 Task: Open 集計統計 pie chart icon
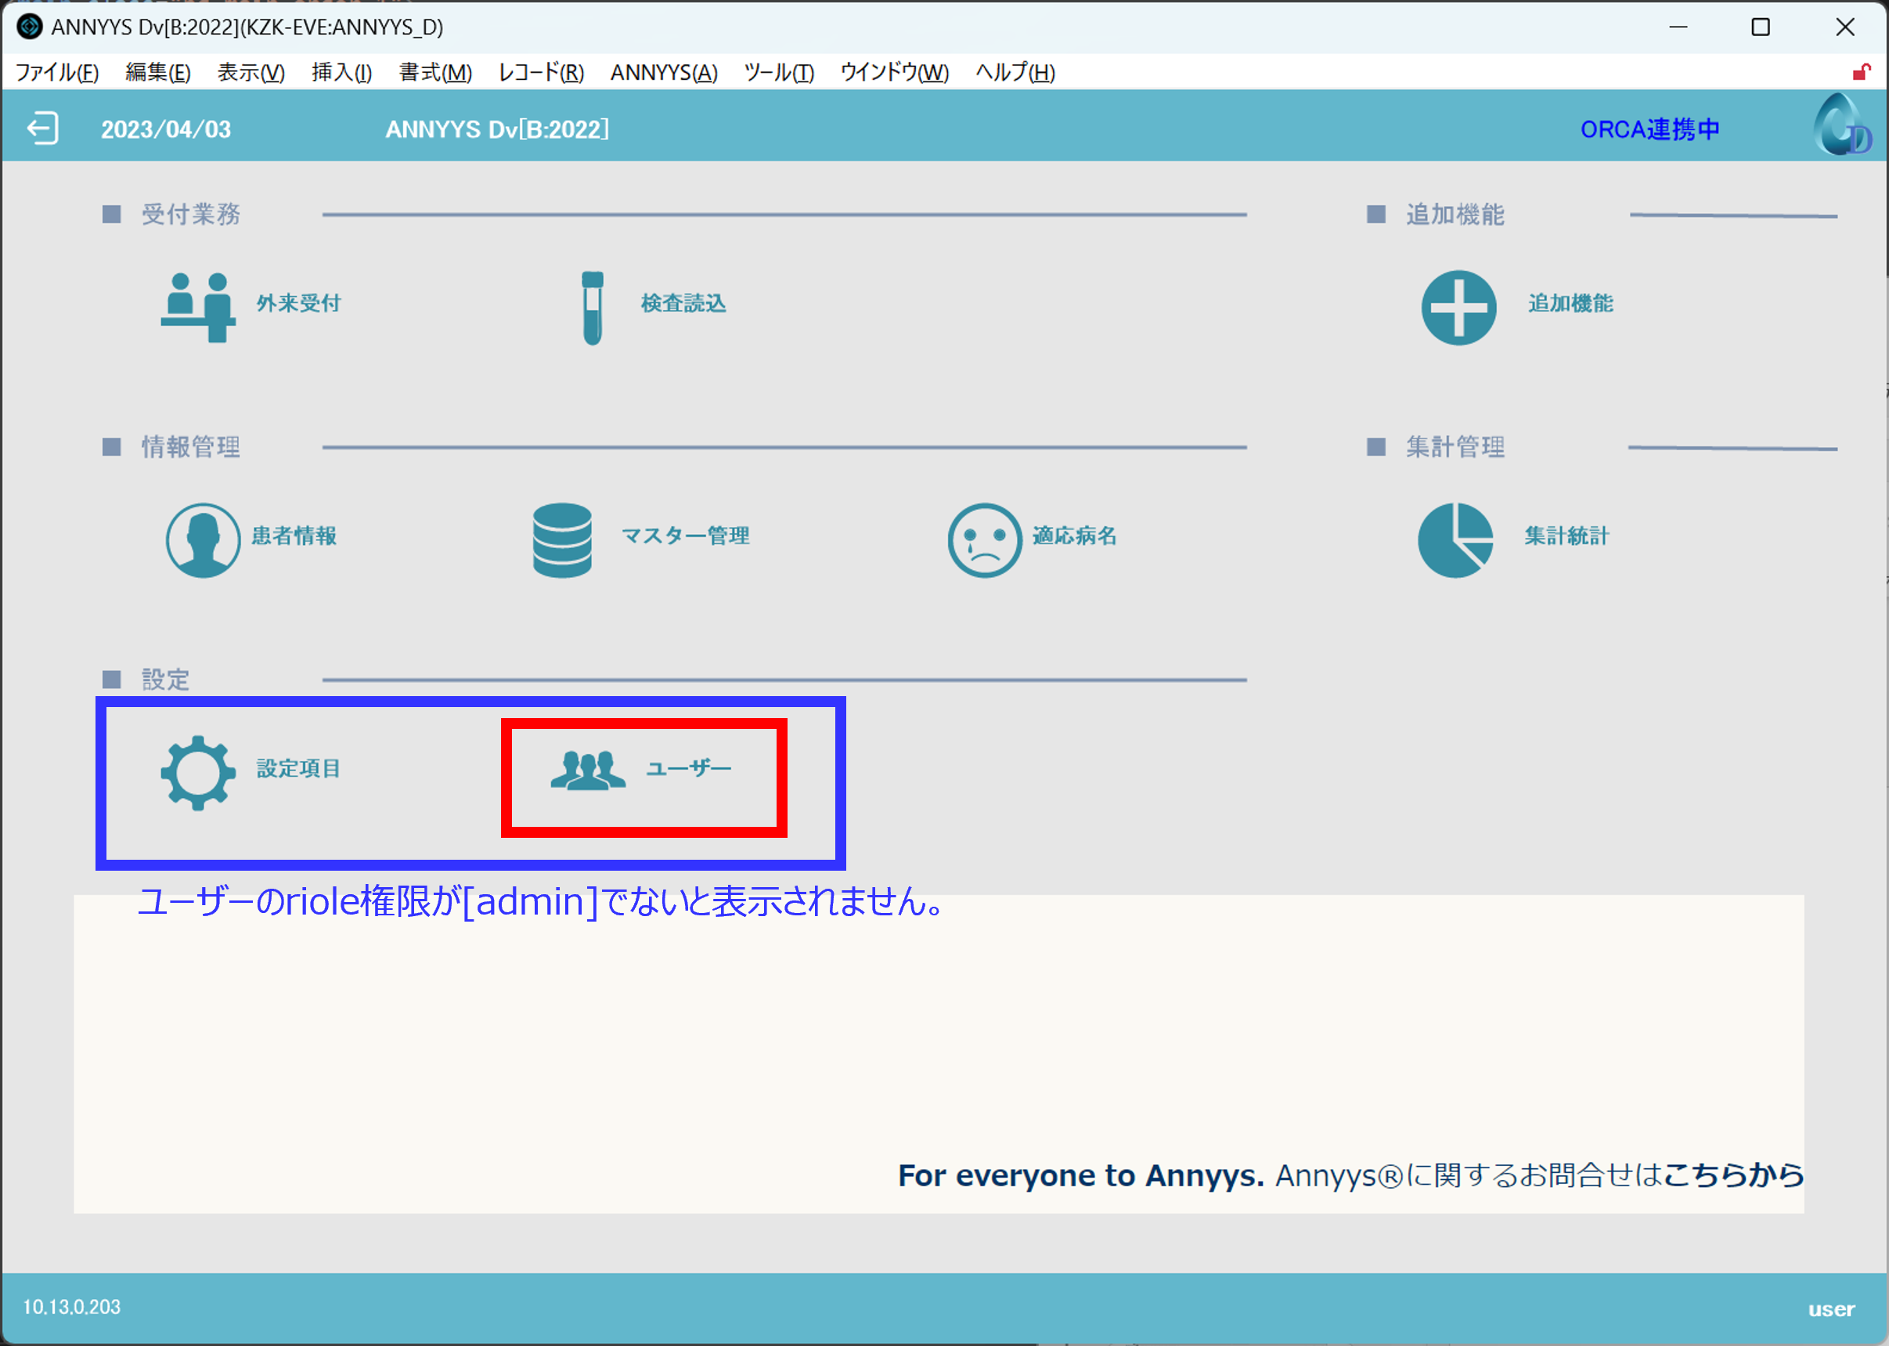pyautogui.click(x=1455, y=539)
